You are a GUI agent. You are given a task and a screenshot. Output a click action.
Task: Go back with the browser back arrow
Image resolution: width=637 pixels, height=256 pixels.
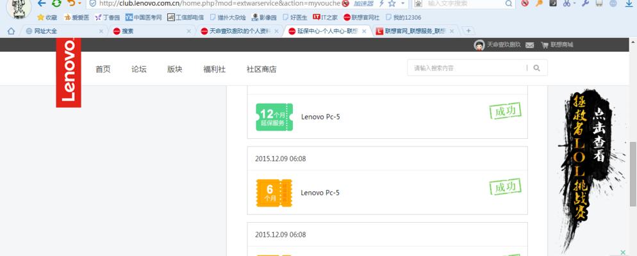point(42,3)
